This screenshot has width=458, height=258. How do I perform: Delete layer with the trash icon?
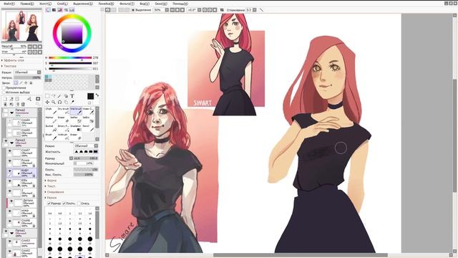click(23, 105)
